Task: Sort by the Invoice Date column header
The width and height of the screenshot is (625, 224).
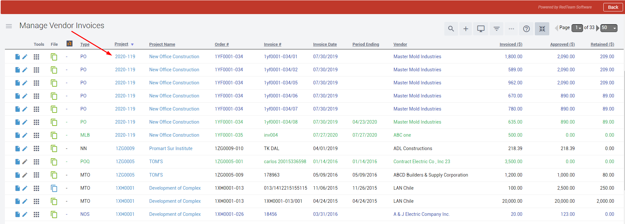Action: click(325, 44)
